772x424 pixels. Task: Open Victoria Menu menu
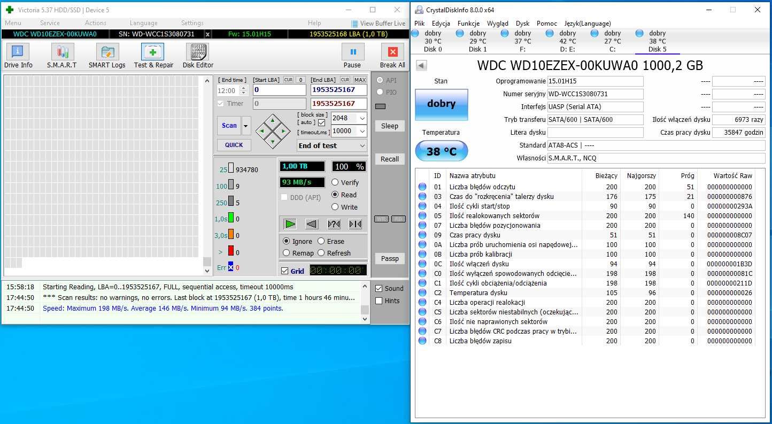pos(13,23)
